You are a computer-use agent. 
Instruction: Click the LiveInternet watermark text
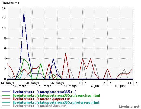(129, 107)
